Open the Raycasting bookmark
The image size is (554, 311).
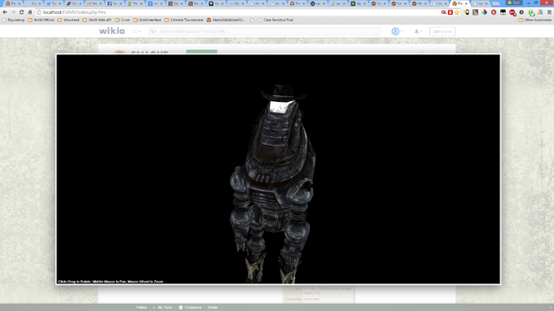(14, 20)
